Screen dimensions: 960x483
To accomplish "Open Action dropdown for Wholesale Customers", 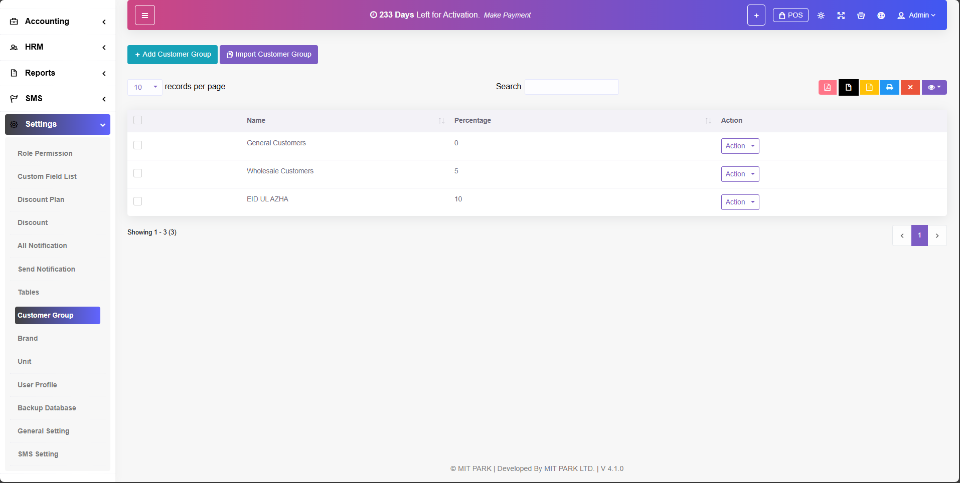I will click(740, 174).
